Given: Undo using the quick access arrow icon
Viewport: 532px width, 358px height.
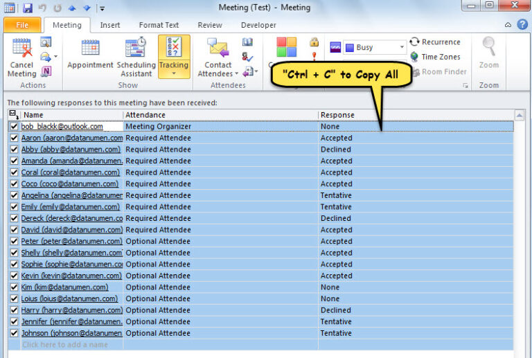Looking at the screenshot, I should pyautogui.click(x=42, y=8).
